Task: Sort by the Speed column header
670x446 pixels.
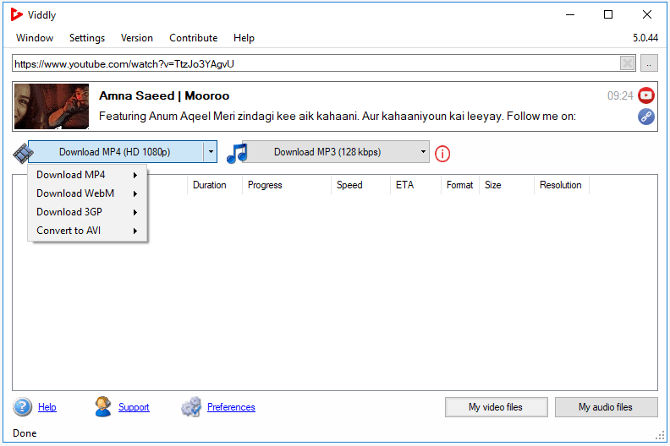Action: coord(360,185)
